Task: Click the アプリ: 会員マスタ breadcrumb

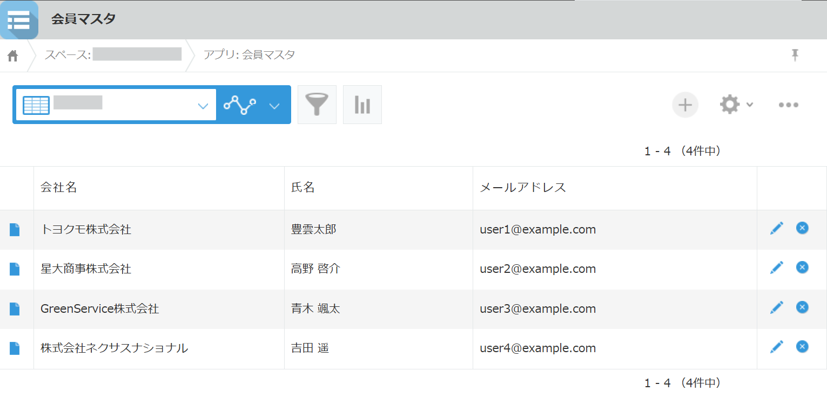Action: (x=249, y=54)
